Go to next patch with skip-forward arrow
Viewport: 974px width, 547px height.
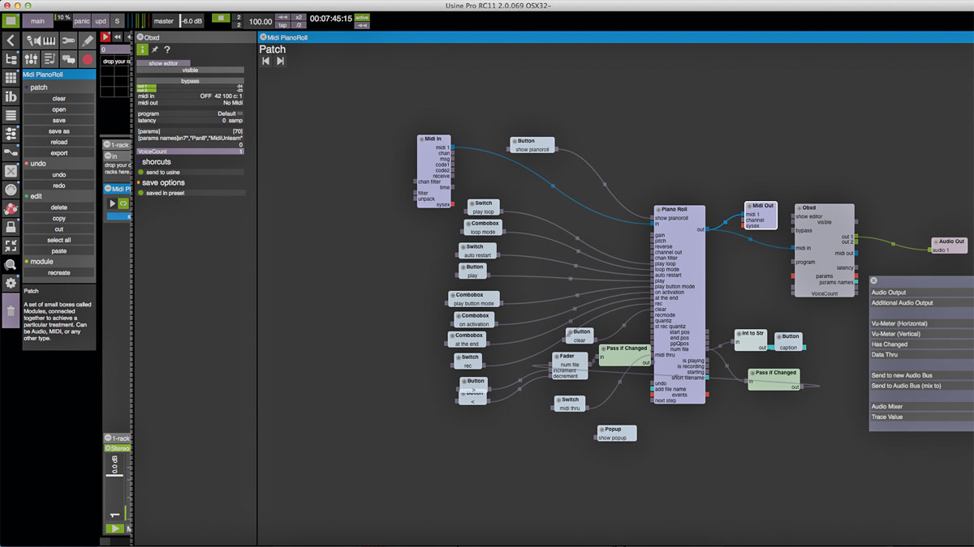280,61
